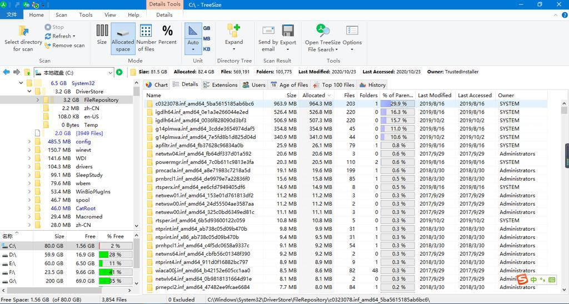The height and width of the screenshot is (304, 569).
Task: Open the Users tab
Action: pos(254,84)
